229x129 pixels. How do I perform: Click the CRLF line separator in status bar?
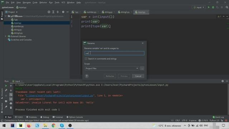point(177,120)
